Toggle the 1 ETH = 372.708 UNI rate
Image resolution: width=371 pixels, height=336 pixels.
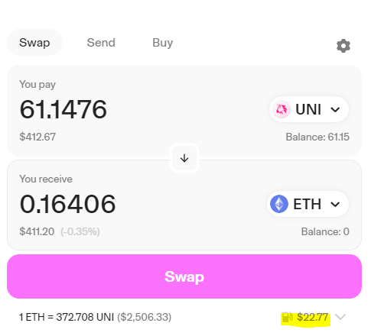[95, 317]
